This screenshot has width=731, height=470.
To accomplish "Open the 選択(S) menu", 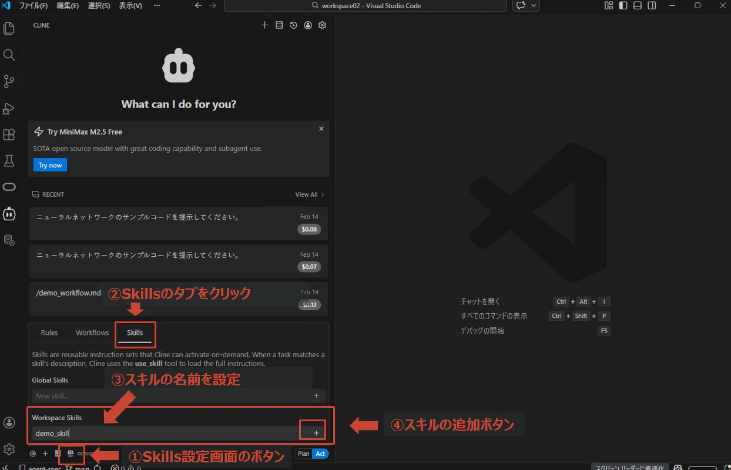I will (99, 5).
